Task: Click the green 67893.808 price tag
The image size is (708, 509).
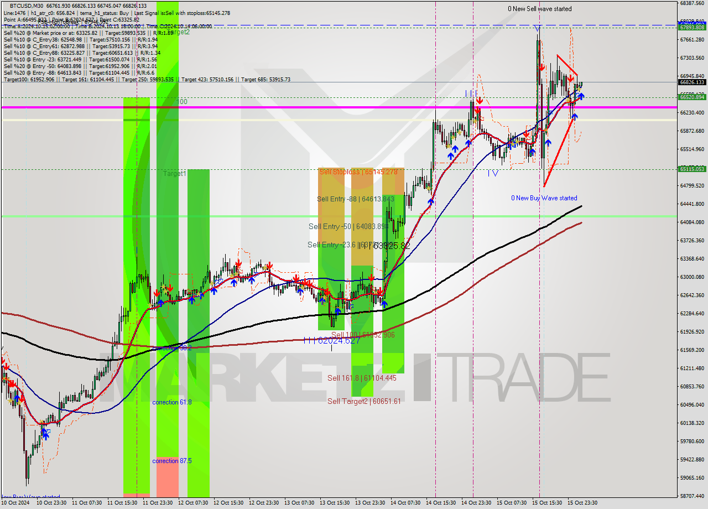Action: click(692, 27)
